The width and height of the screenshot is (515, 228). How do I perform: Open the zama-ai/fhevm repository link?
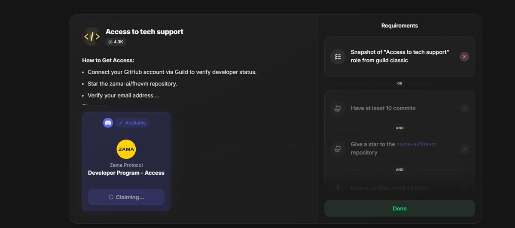coord(416,144)
